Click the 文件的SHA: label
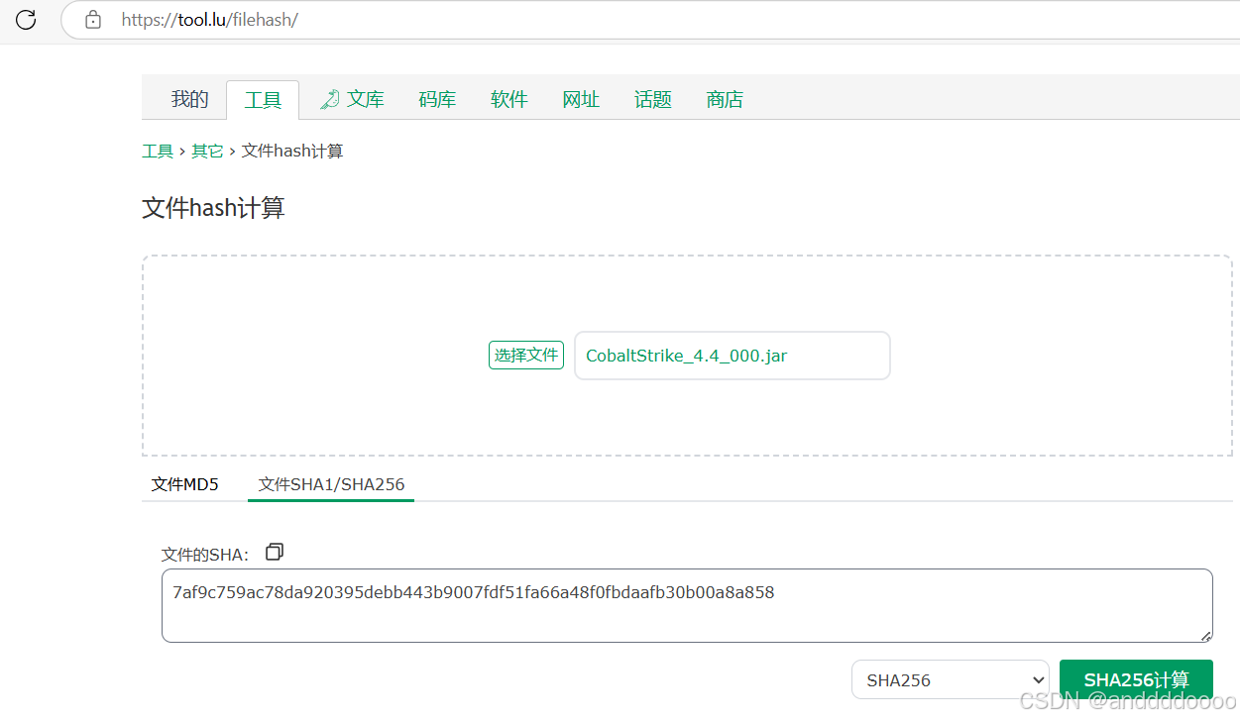Image resolution: width=1240 pixels, height=722 pixels. click(205, 555)
